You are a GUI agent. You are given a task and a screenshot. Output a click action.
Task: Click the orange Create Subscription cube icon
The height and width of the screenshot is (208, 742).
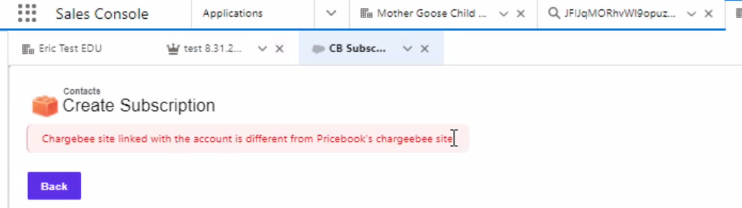[45, 106]
